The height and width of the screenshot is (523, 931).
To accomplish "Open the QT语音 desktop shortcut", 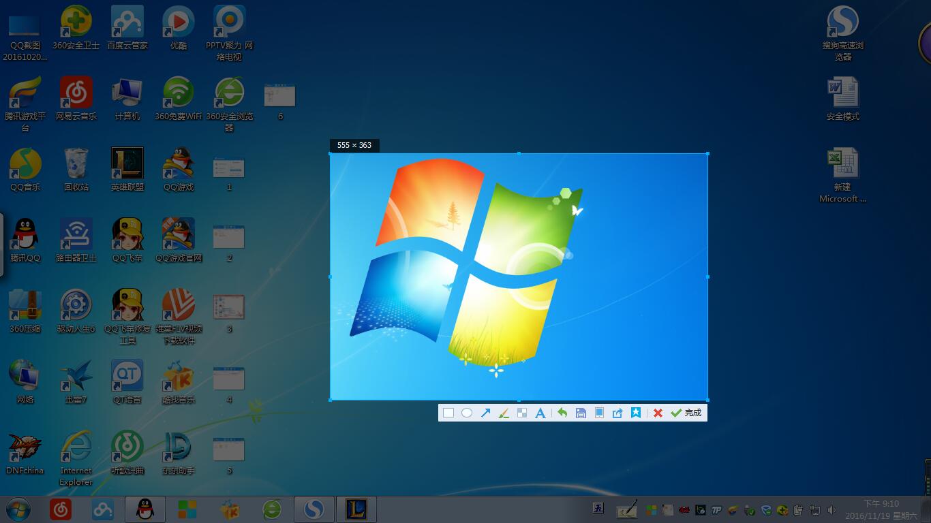I will point(127,382).
